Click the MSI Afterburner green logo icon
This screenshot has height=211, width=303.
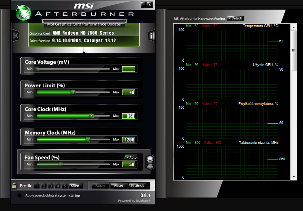pyautogui.click(x=23, y=13)
